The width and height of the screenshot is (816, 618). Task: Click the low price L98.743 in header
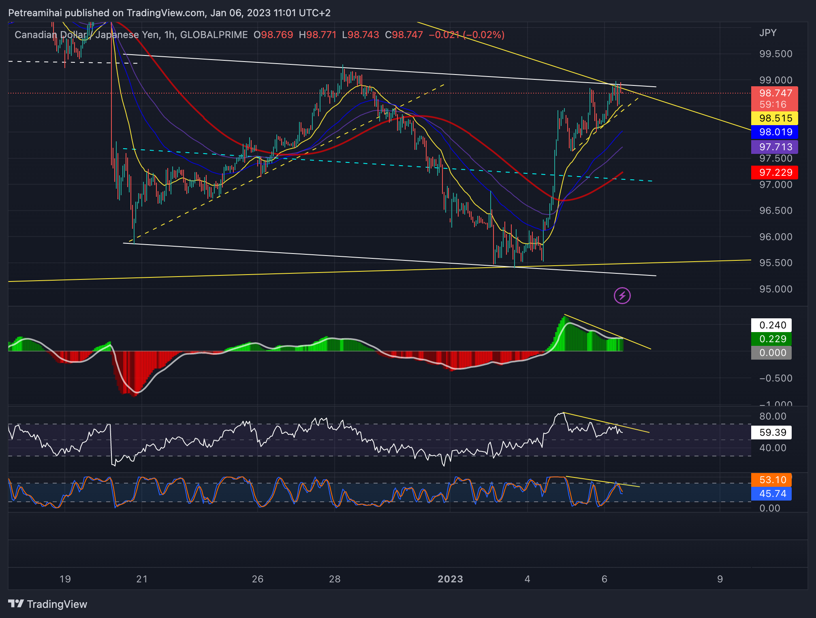(361, 35)
